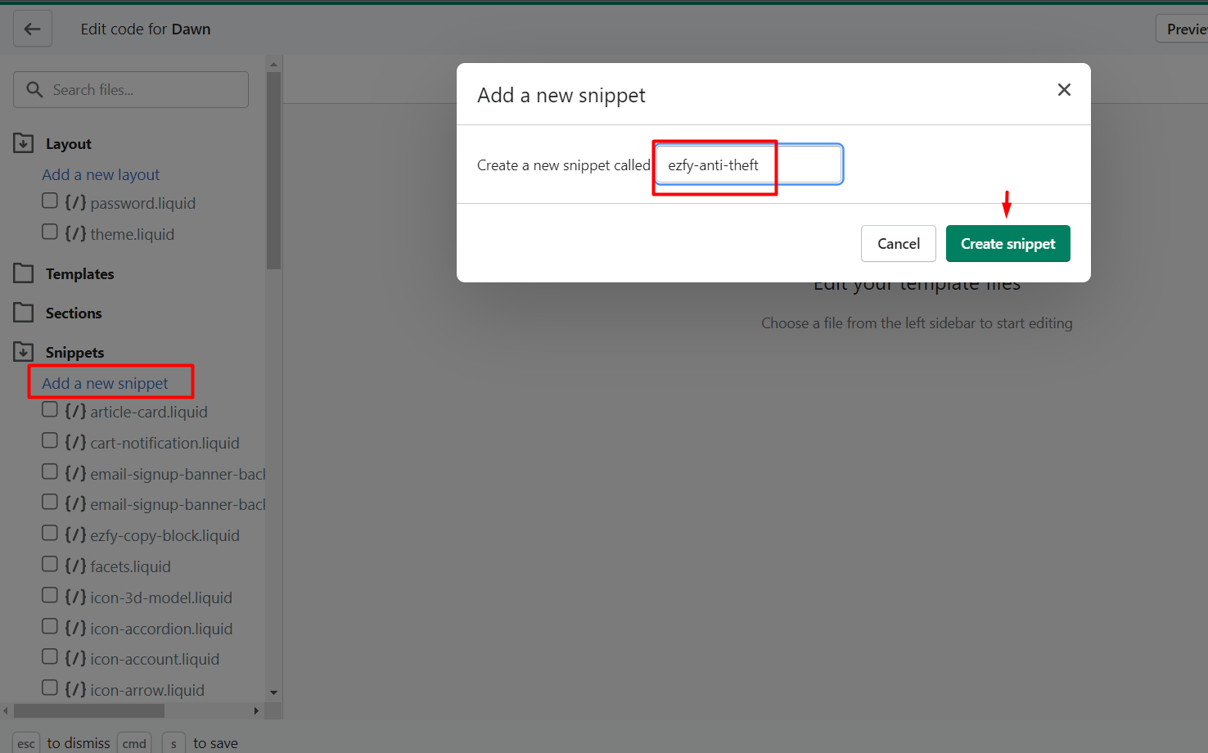The image size is (1208, 753).
Task: Click sidebar vertical scrollbar down arrow
Action: (x=273, y=692)
